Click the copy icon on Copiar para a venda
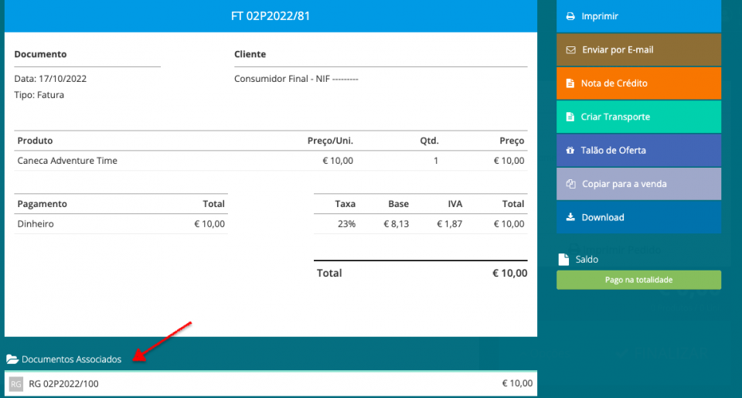Image resolution: width=742 pixels, height=398 pixels. click(x=570, y=184)
